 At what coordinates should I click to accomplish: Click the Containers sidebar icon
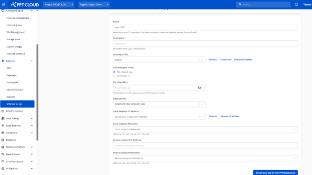(x=3, y=133)
